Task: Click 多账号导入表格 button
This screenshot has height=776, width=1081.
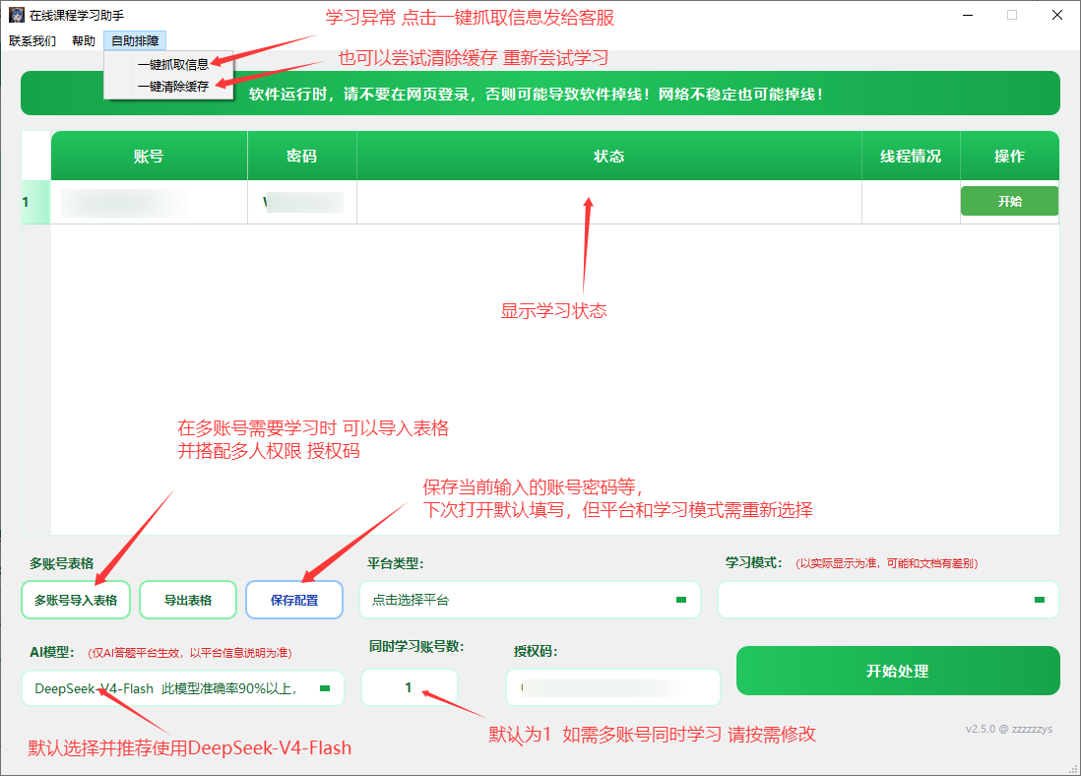Action: point(76,600)
